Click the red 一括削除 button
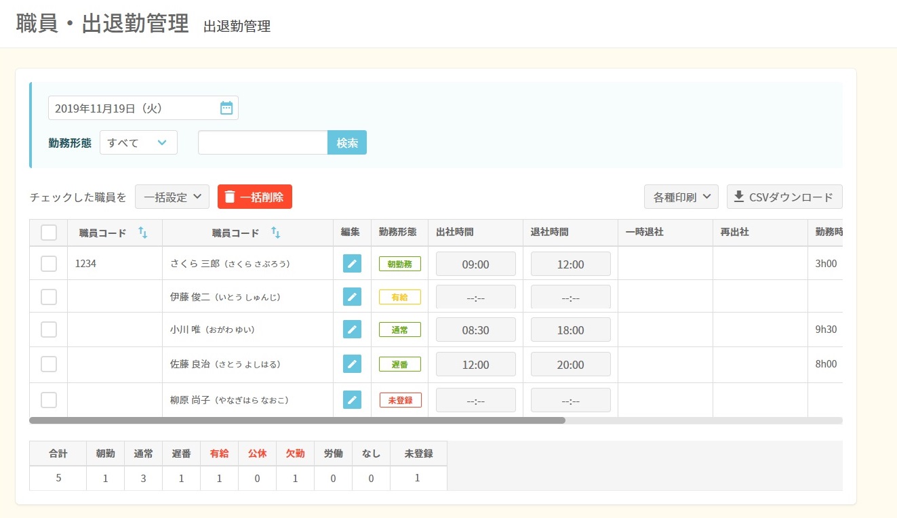The height and width of the screenshot is (518, 897). (255, 197)
